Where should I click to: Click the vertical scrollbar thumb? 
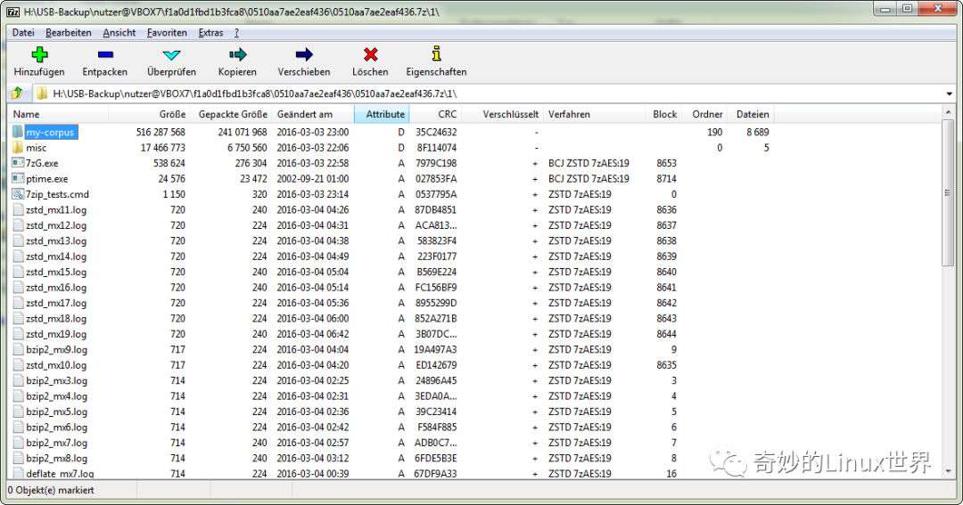(x=948, y=192)
